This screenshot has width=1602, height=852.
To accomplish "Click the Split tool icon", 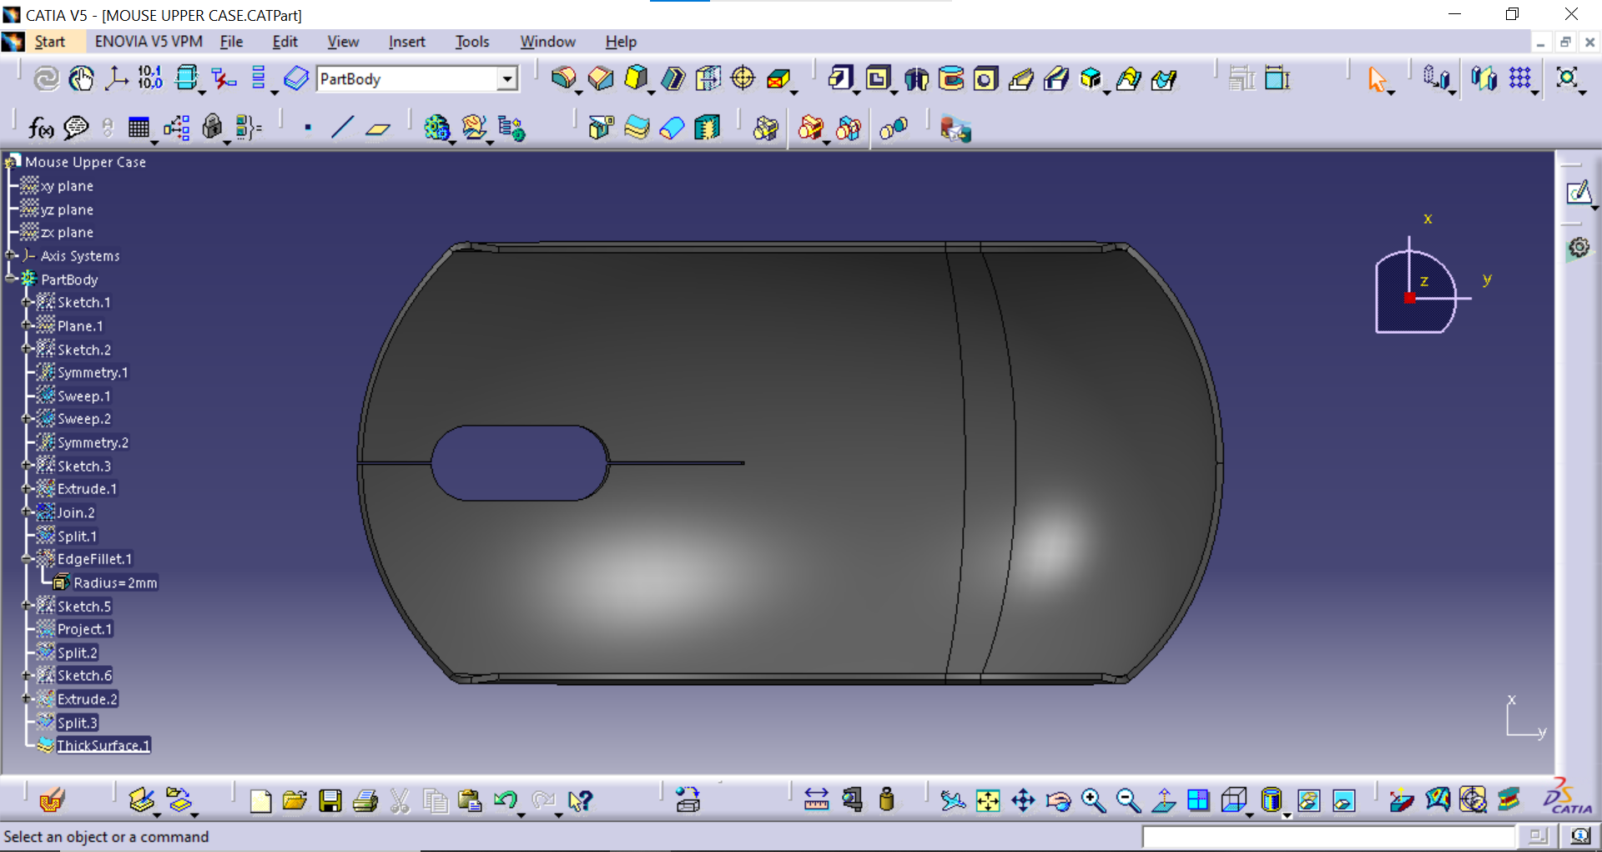I will point(601,128).
